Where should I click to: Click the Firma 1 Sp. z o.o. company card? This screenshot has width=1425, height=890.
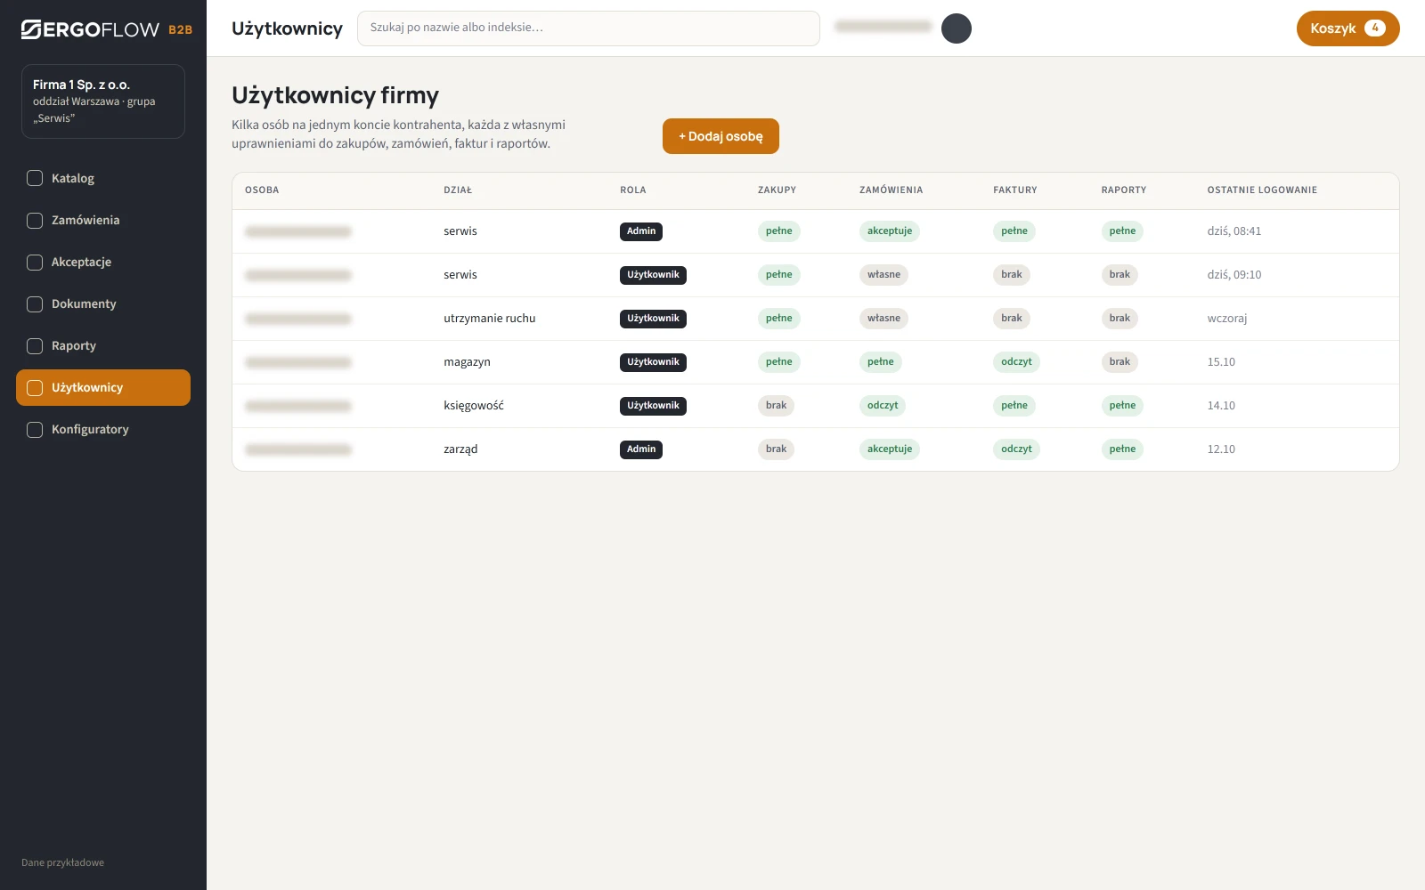(103, 101)
